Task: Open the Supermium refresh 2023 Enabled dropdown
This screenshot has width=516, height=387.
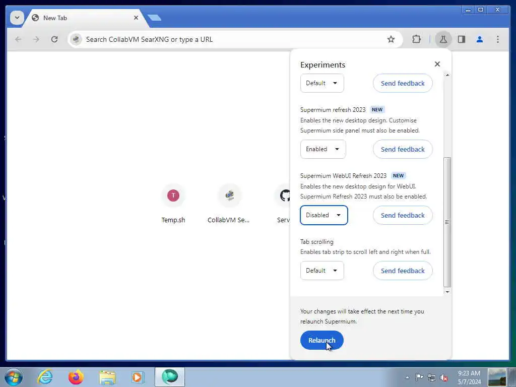Action: click(x=323, y=149)
